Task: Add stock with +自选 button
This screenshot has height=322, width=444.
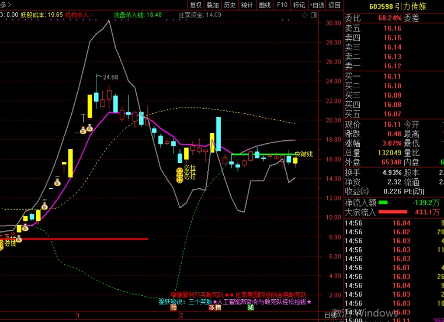Action: coord(317,5)
